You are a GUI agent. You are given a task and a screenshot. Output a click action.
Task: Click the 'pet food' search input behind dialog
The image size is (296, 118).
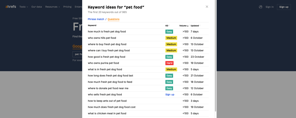pyautogui.click(x=77, y=54)
